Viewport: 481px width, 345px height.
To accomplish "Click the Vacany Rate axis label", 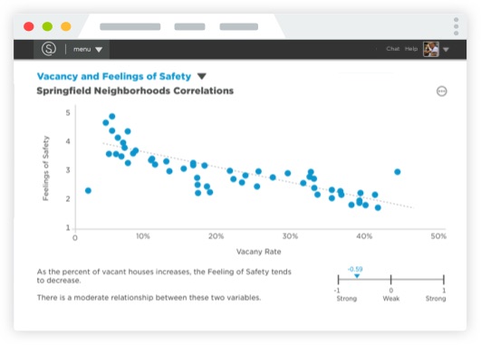I will click(258, 252).
